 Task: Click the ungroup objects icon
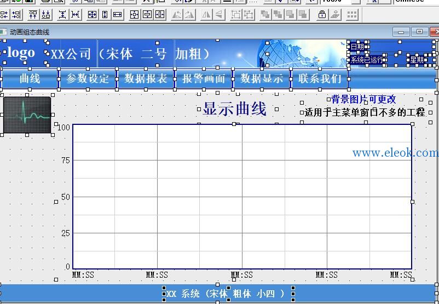[x=249, y=15]
